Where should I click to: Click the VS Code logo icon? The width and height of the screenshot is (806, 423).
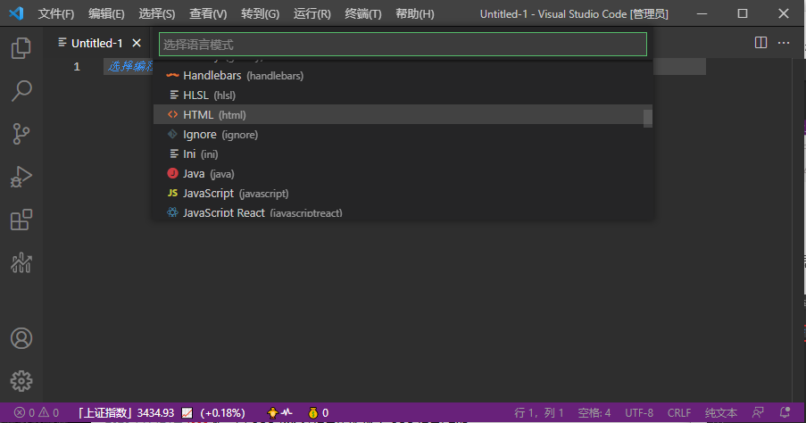coord(16,13)
